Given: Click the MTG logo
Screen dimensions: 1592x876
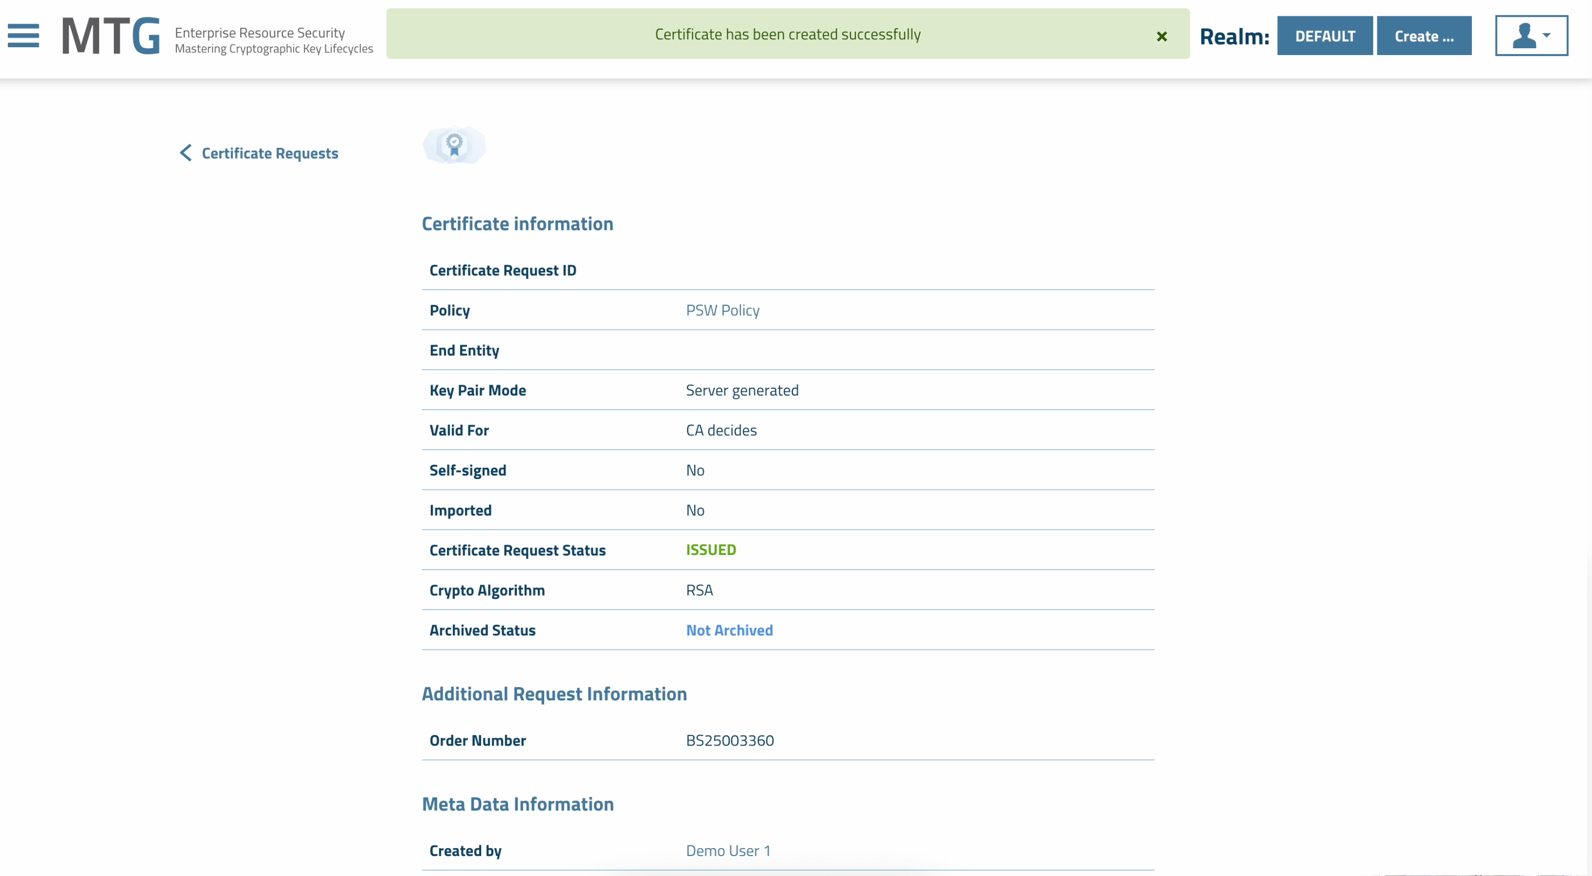Looking at the screenshot, I should tap(111, 36).
